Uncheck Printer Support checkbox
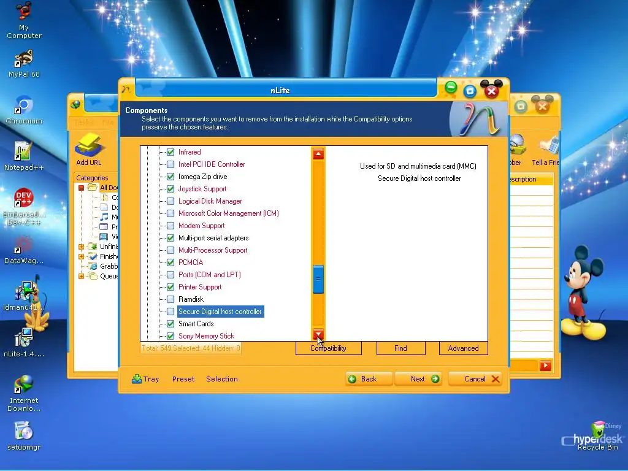Screen dimensions: 628x471 coord(170,287)
